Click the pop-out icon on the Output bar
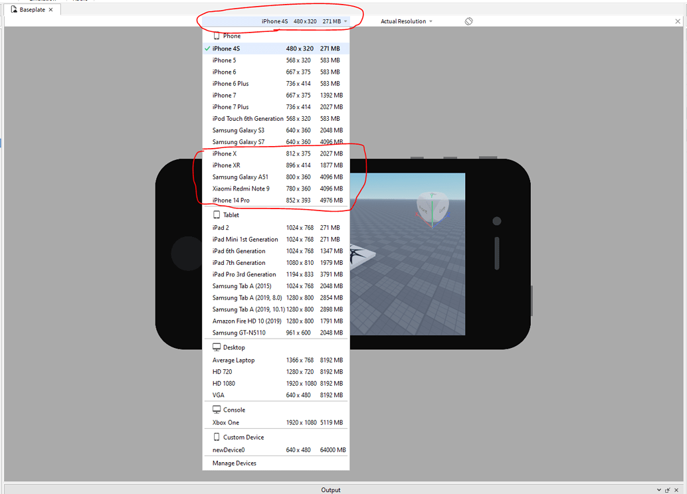The width and height of the screenshot is (687, 494). pyautogui.click(x=667, y=490)
